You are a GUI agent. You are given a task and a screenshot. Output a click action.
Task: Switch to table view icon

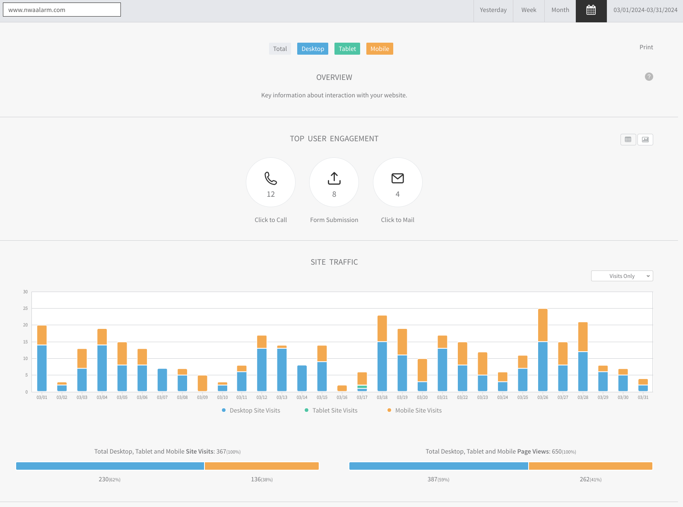tap(628, 140)
